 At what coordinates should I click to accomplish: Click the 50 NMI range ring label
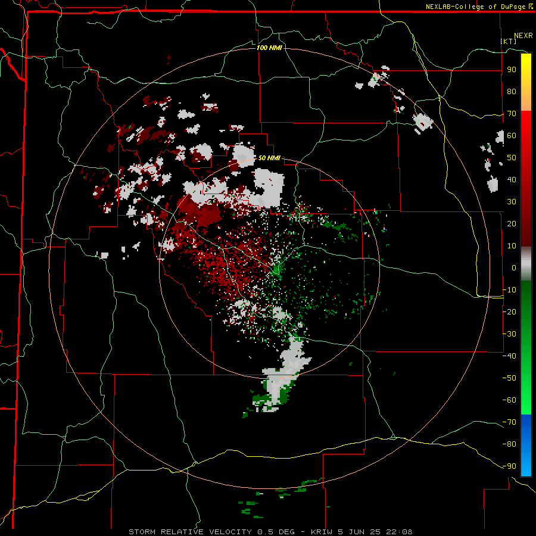[x=269, y=158]
